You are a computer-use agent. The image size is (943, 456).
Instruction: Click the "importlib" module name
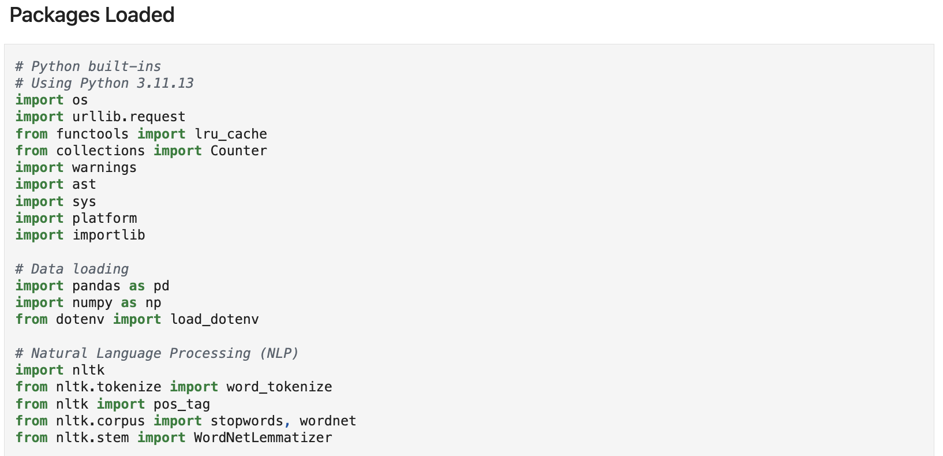(x=108, y=235)
